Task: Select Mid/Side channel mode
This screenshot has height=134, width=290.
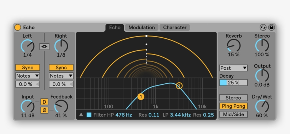Action: click(x=233, y=114)
